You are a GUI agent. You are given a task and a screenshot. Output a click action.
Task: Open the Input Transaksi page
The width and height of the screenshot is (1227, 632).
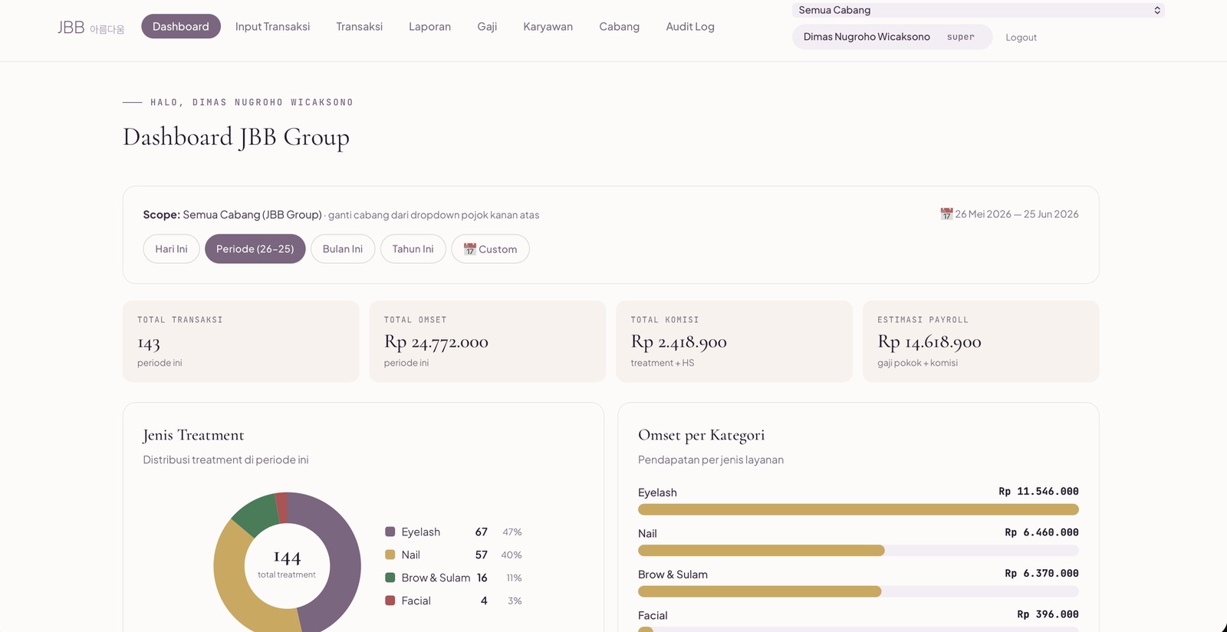273,27
